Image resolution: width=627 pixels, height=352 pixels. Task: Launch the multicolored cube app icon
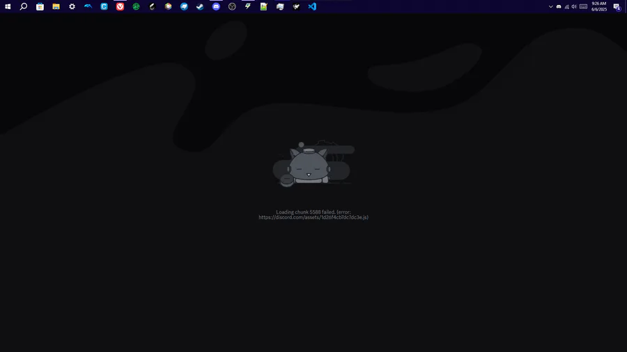click(168, 6)
